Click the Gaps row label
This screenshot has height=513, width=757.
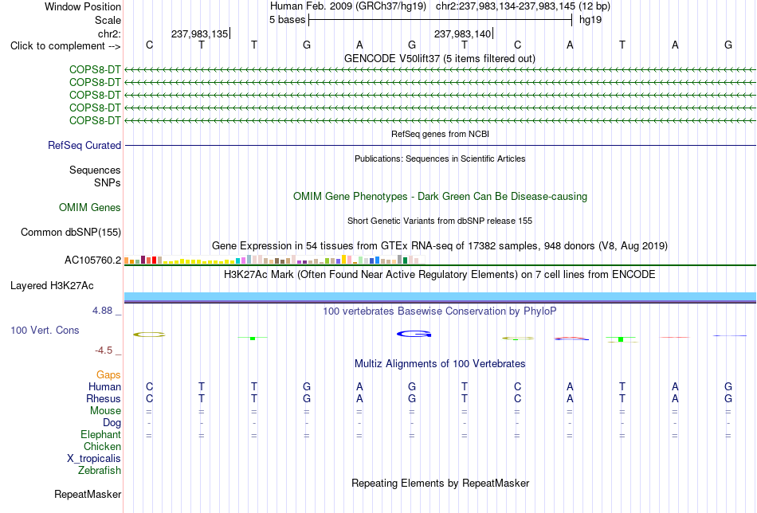click(108, 374)
